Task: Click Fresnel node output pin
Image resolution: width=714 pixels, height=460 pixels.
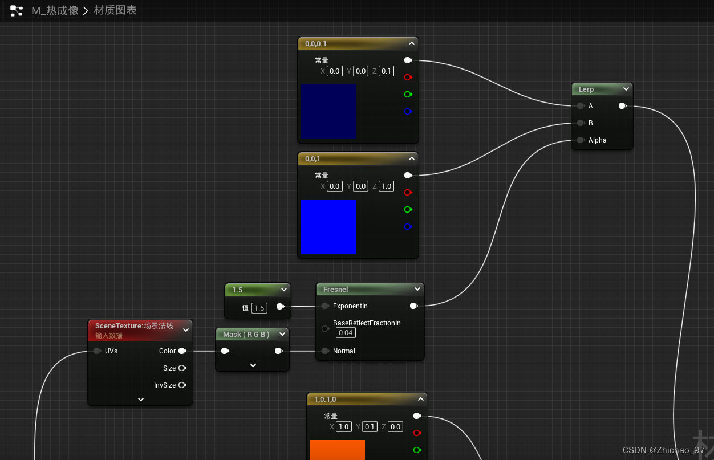Action: coord(413,306)
